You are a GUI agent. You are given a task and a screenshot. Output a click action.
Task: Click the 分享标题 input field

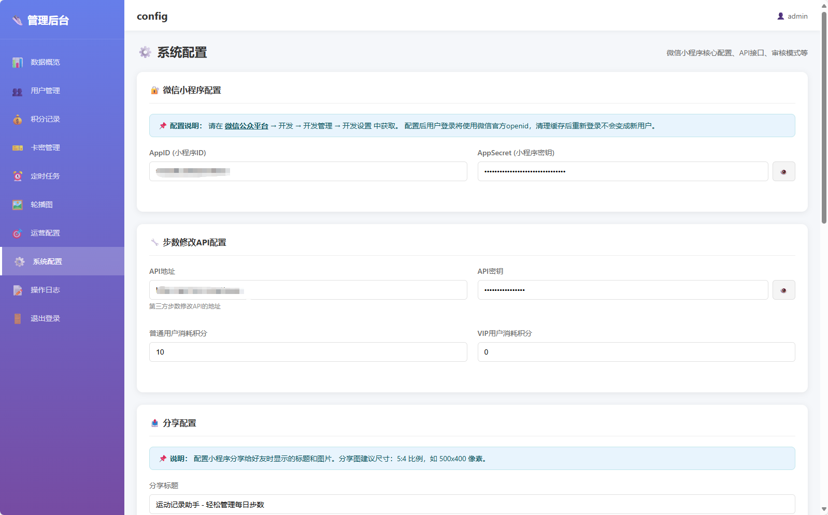472,504
